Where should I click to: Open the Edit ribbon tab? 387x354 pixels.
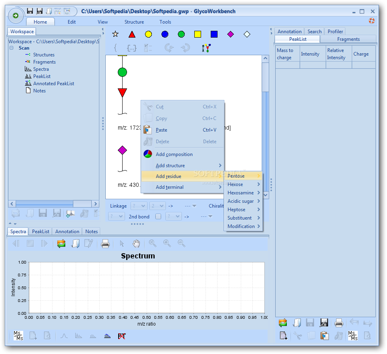(x=72, y=22)
